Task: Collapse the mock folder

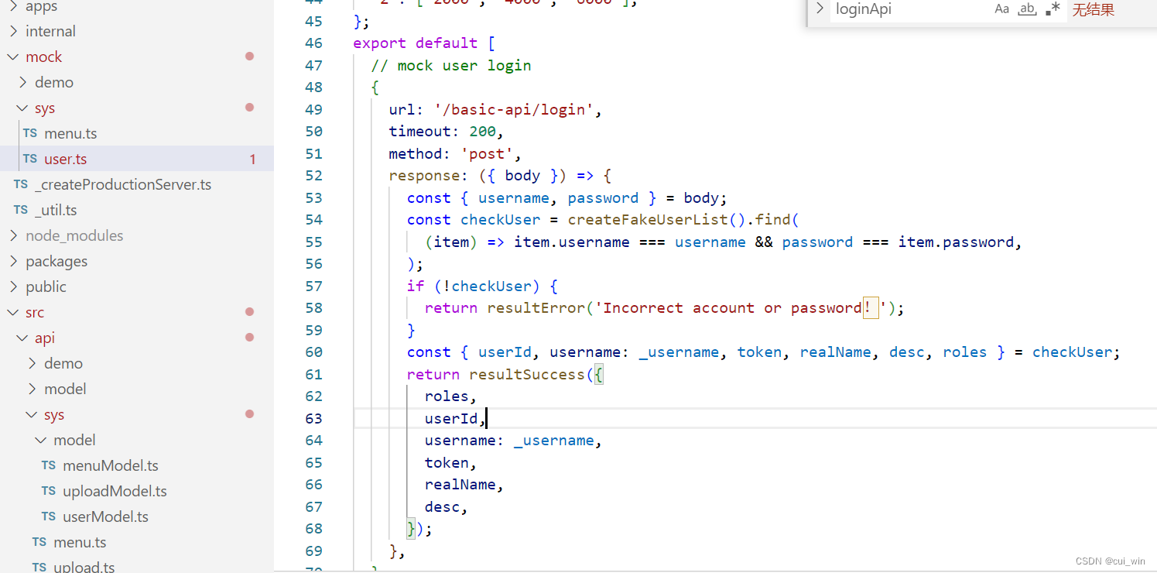Action: click(13, 57)
